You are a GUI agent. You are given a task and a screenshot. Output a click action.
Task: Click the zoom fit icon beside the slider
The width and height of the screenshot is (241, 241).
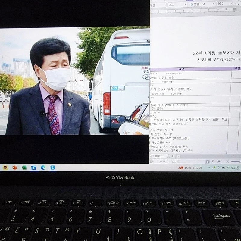(227, 162)
